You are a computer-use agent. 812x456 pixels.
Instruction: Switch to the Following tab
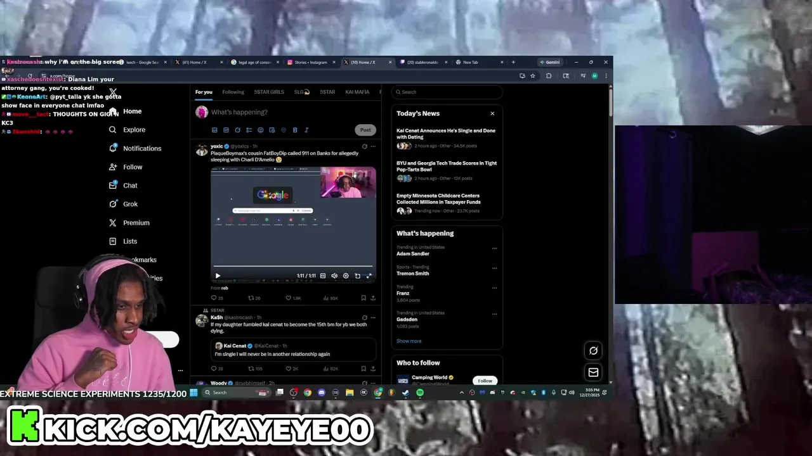point(233,92)
